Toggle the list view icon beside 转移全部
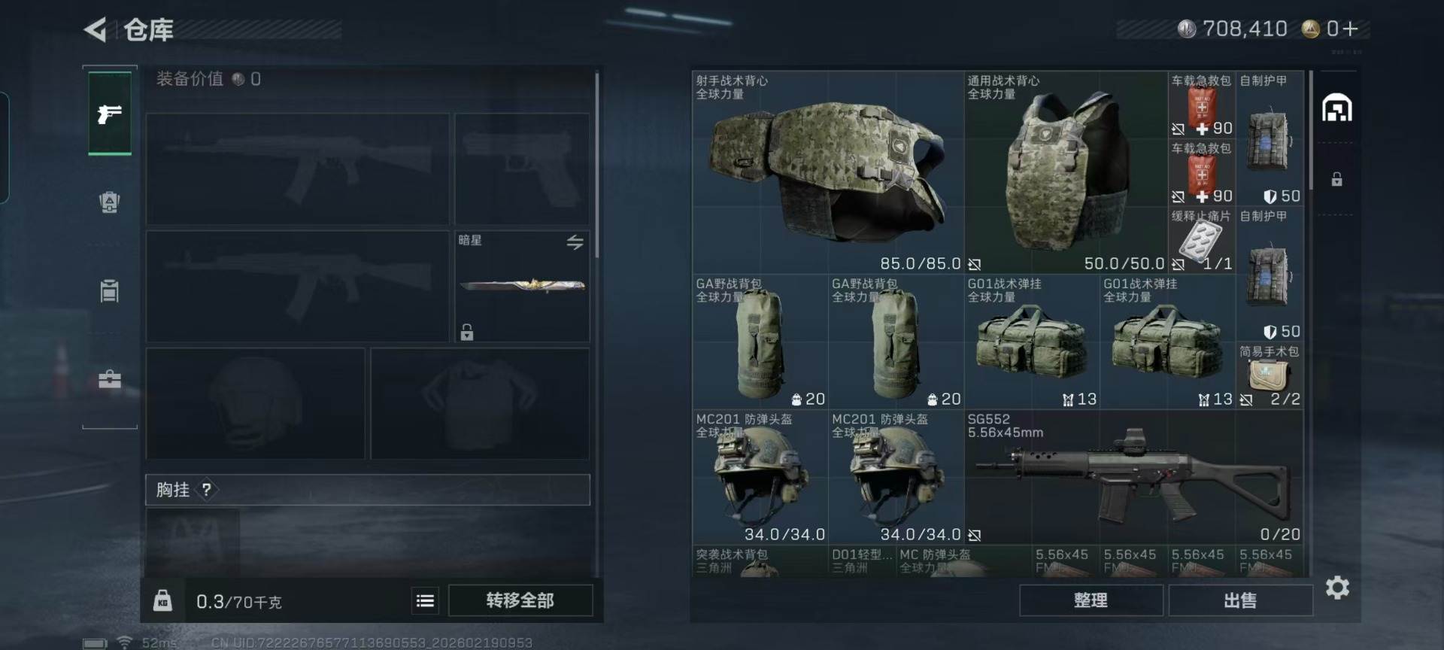This screenshot has height=650, width=1444. pyautogui.click(x=425, y=600)
